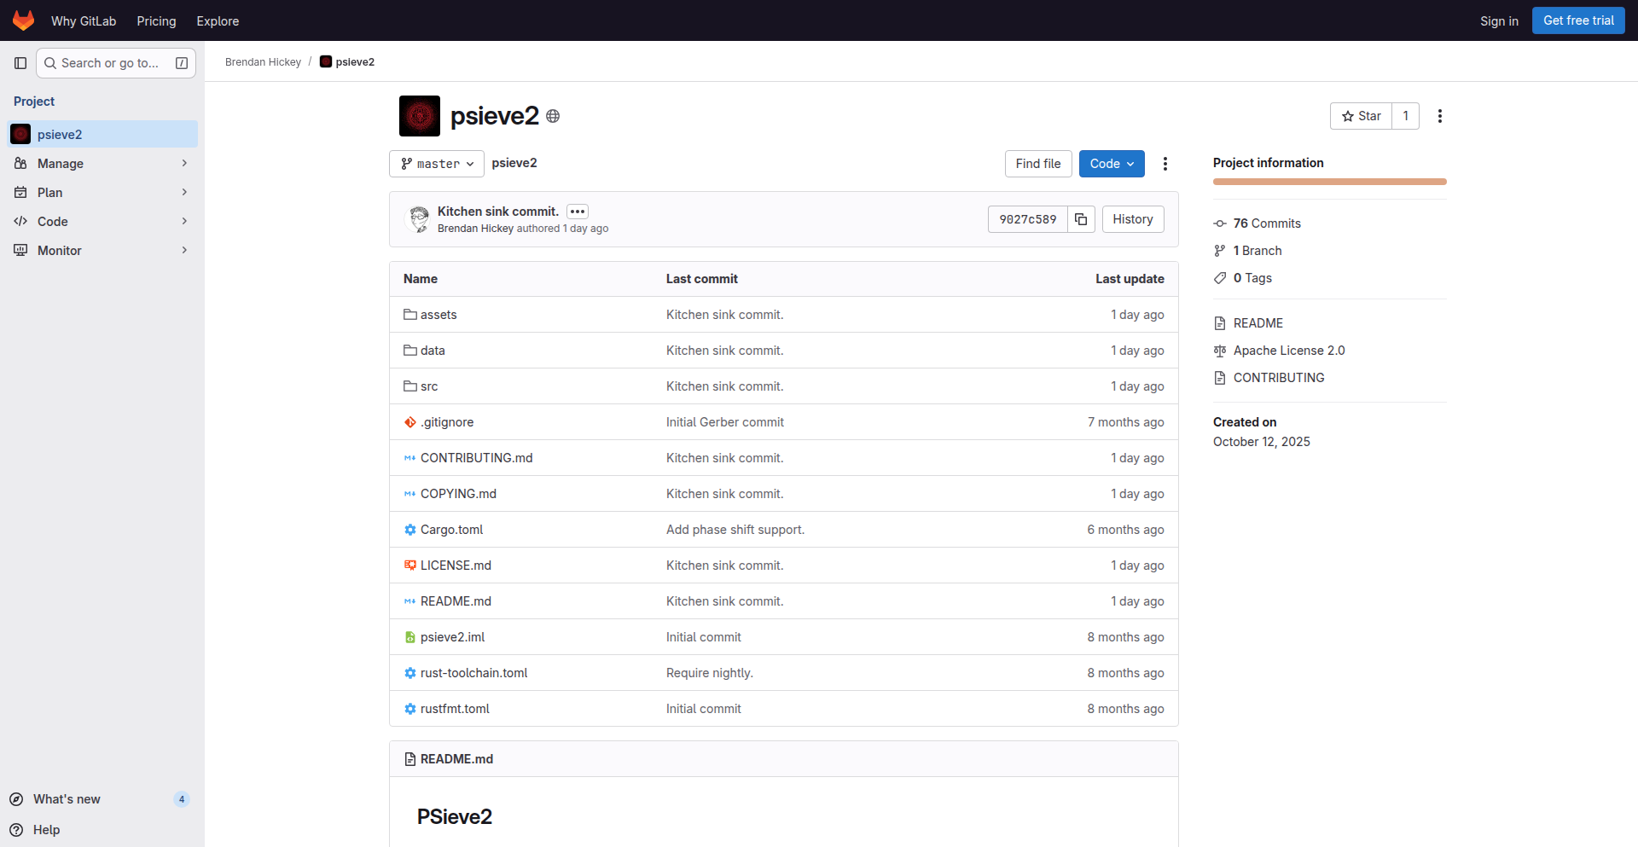This screenshot has height=847, width=1638.
Task: Expand the Plan sidebar section
Action: [102, 193]
